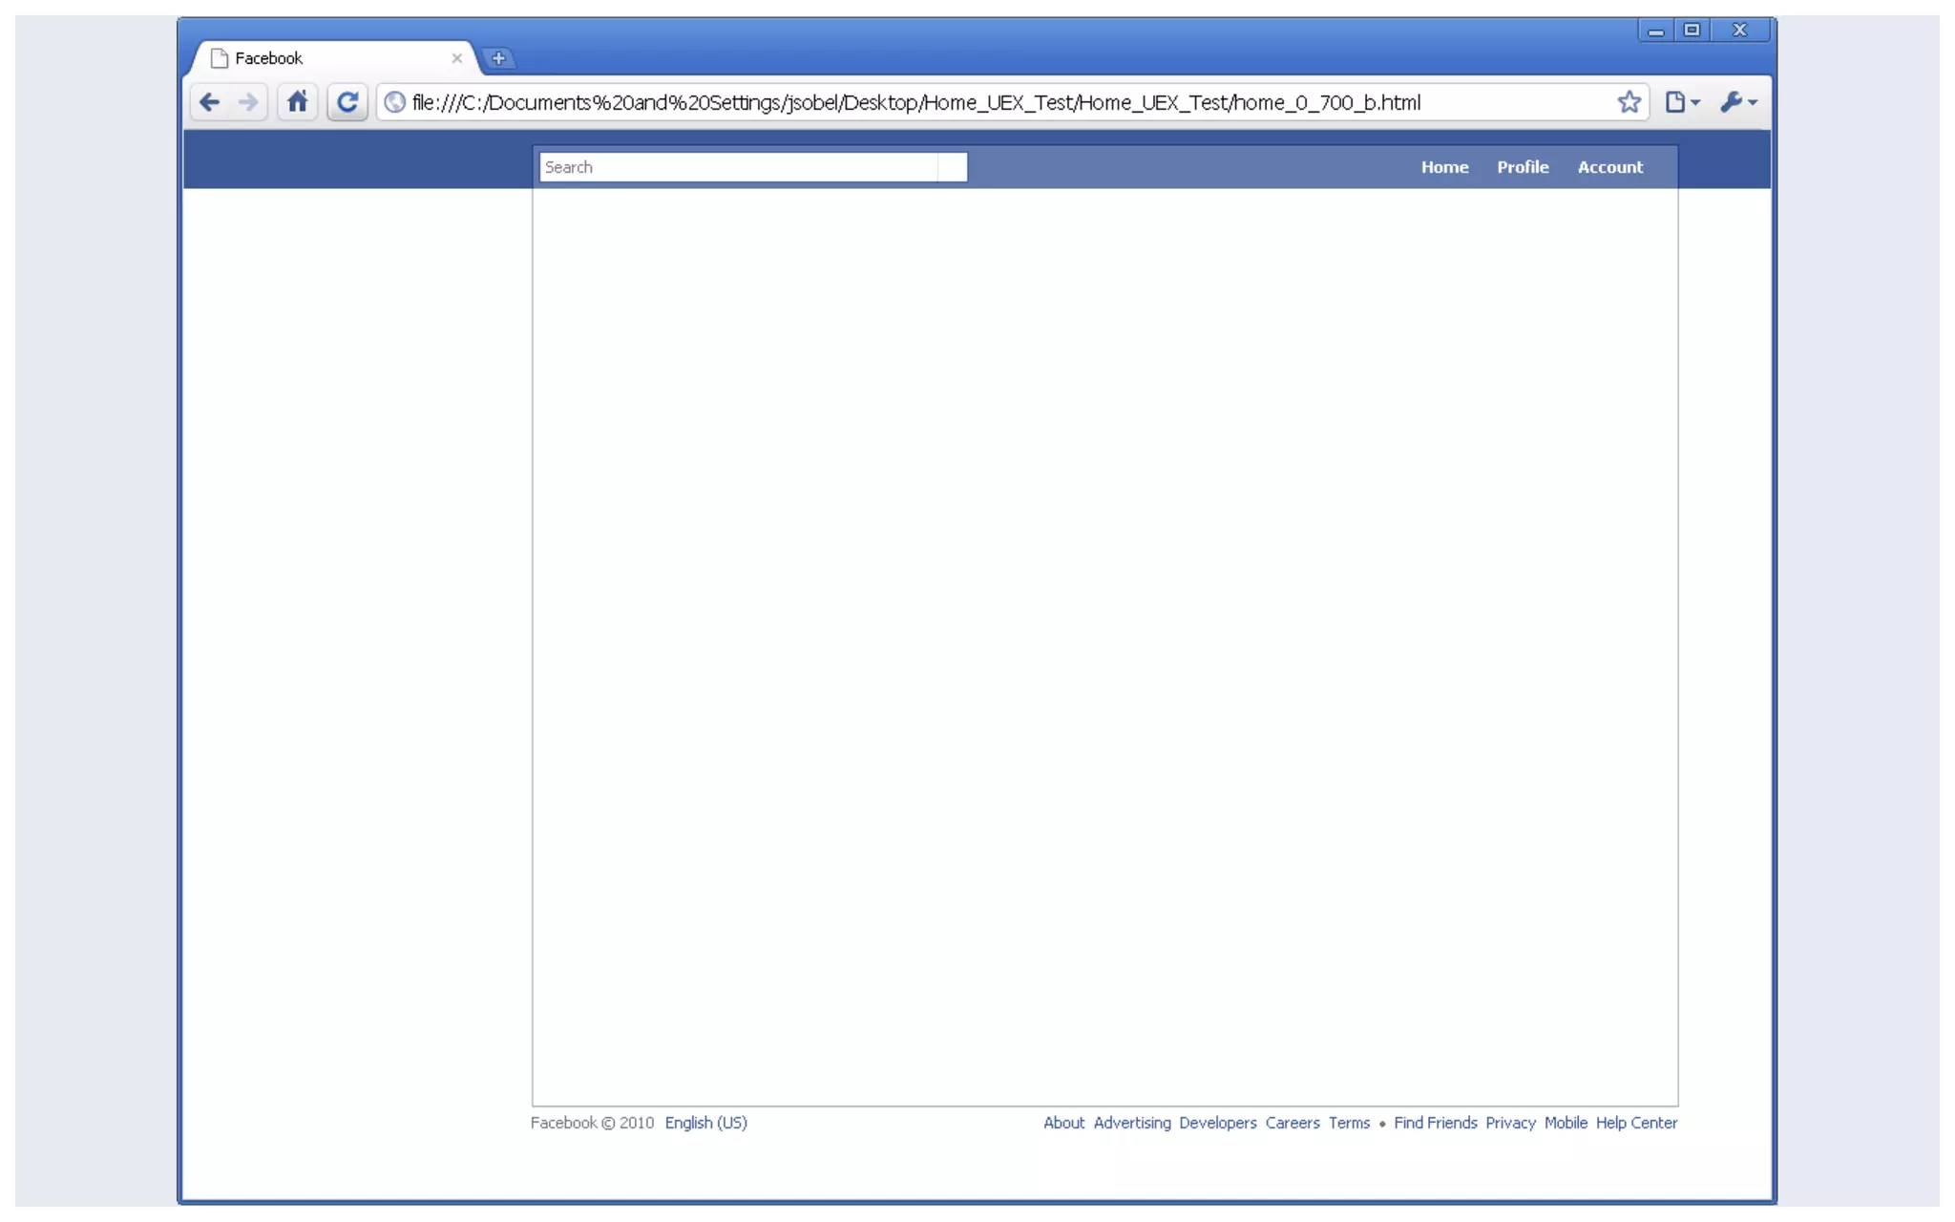This screenshot has width=1955, height=1222.
Task: Open the page menu dropdown
Action: click(x=1682, y=102)
